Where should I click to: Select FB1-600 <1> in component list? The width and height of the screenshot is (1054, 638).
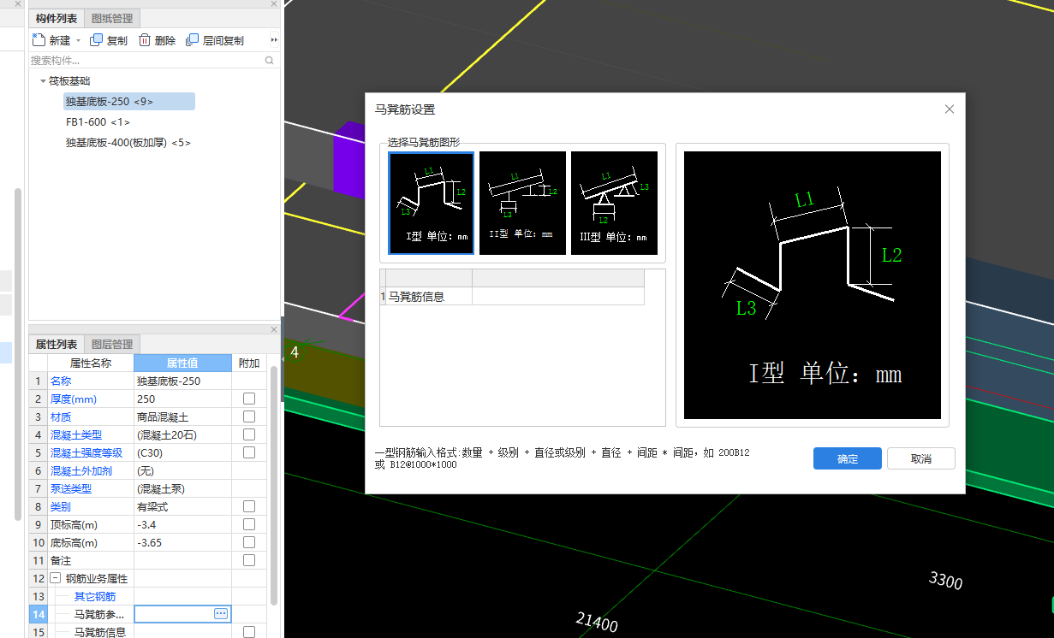coord(98,122)
